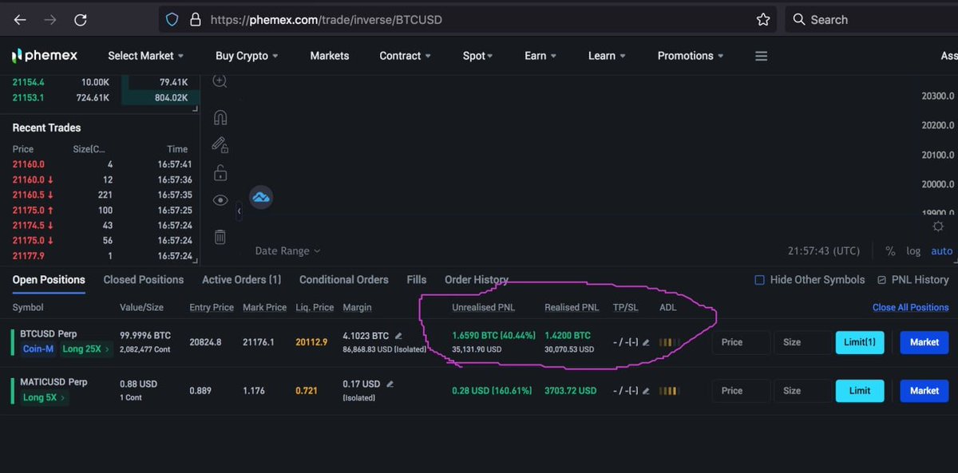Select Open Positions tab
The width and height of the screenshot is (958, 473).
49,280
